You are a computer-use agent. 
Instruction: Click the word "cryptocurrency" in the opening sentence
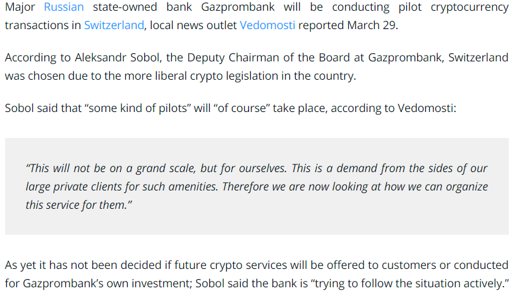470,8
